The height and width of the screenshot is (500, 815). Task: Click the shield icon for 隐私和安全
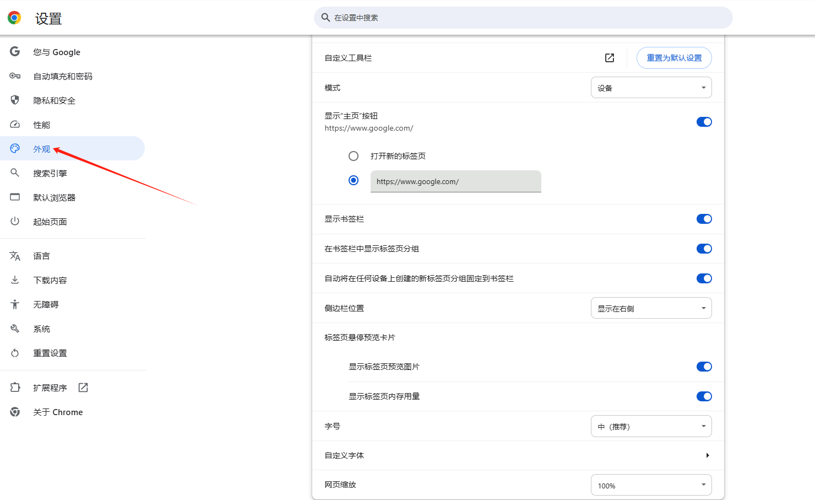coord(15,100)
